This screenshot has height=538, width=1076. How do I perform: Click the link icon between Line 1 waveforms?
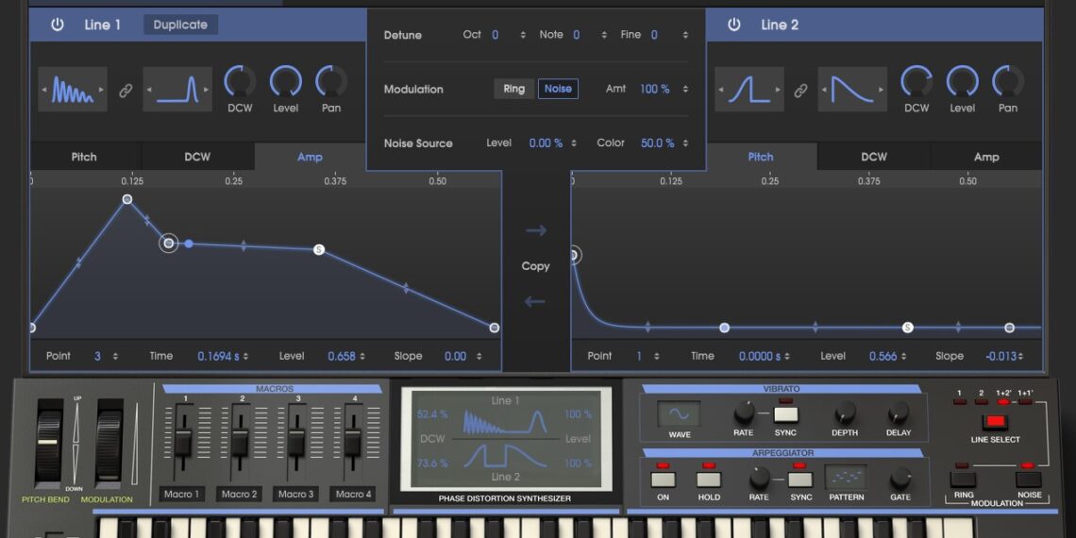tap(125, 91)
